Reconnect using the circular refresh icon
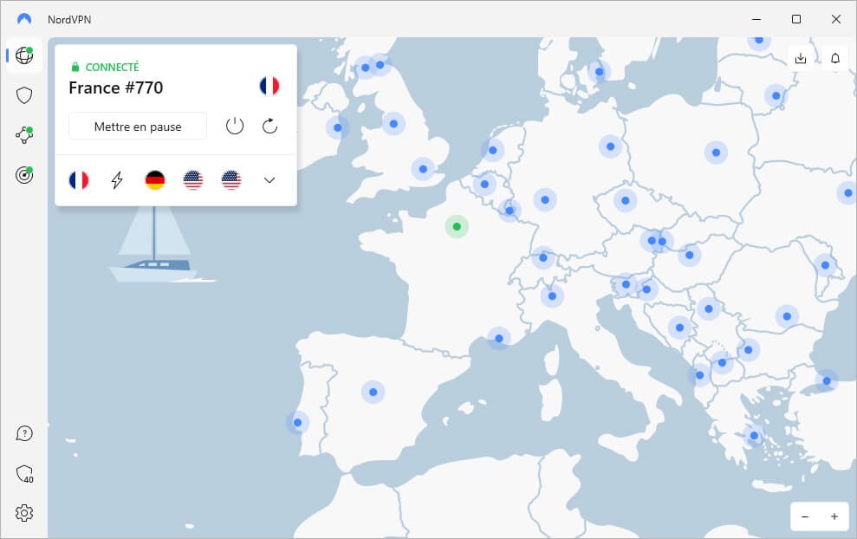 (x=269, y=126)
